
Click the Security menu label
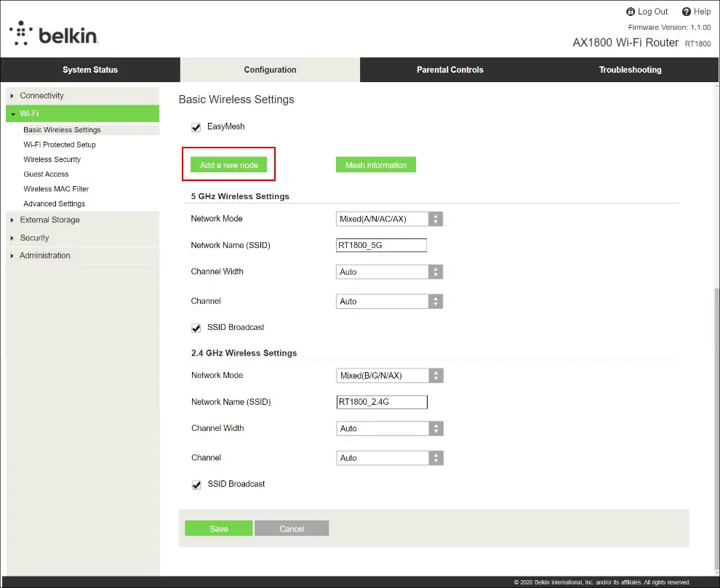(34, 238)
